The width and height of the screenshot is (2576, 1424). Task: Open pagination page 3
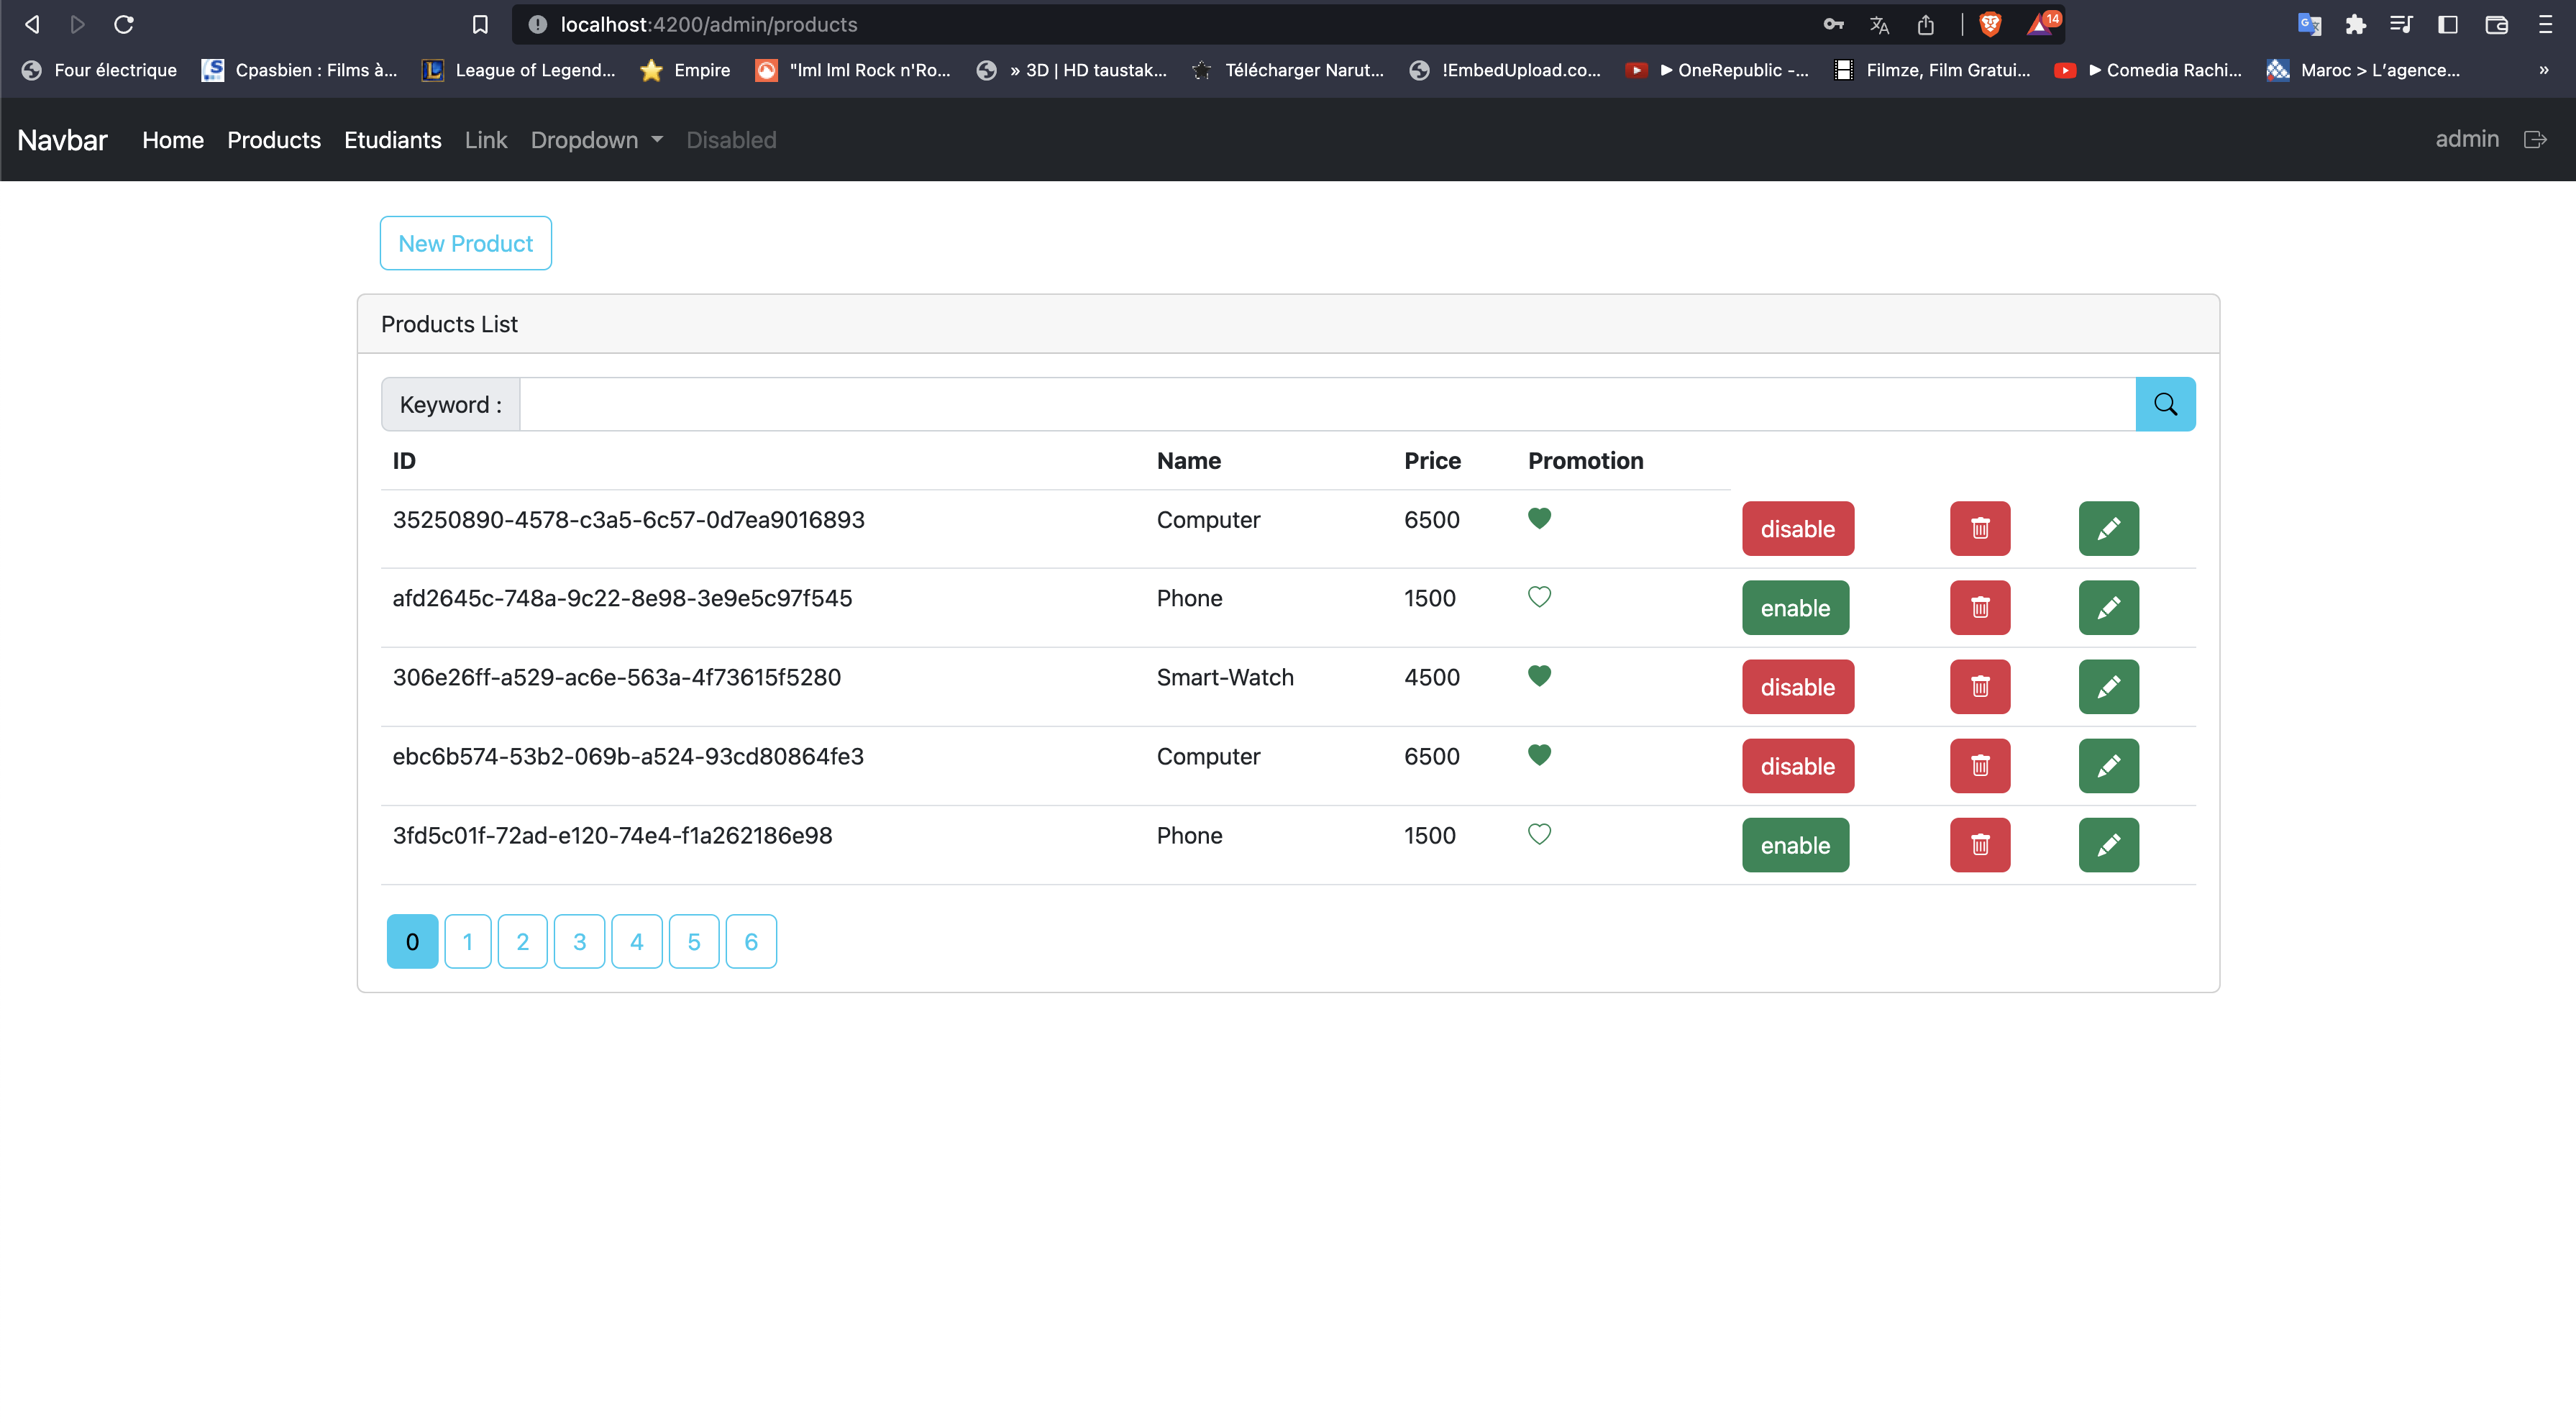[x=579, y=941]
